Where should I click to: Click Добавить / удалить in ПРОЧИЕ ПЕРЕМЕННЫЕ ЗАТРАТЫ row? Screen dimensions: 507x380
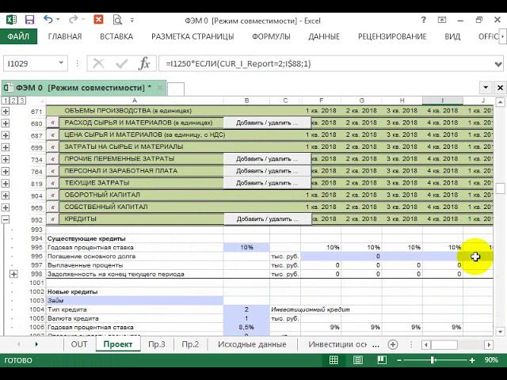[267, 159]
